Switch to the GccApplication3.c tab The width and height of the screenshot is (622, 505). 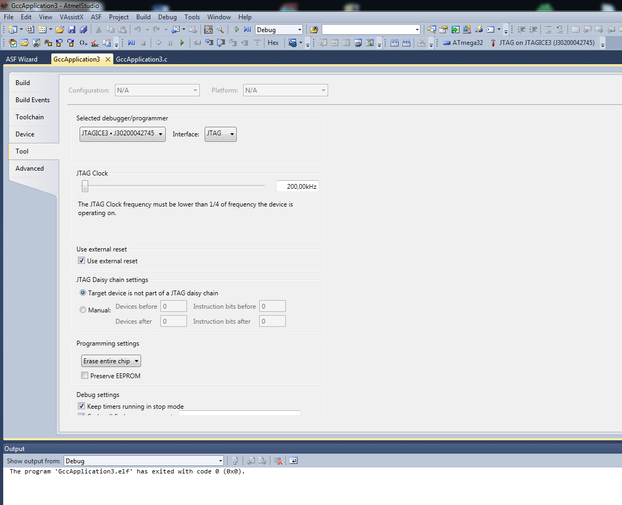click(142, 59)
